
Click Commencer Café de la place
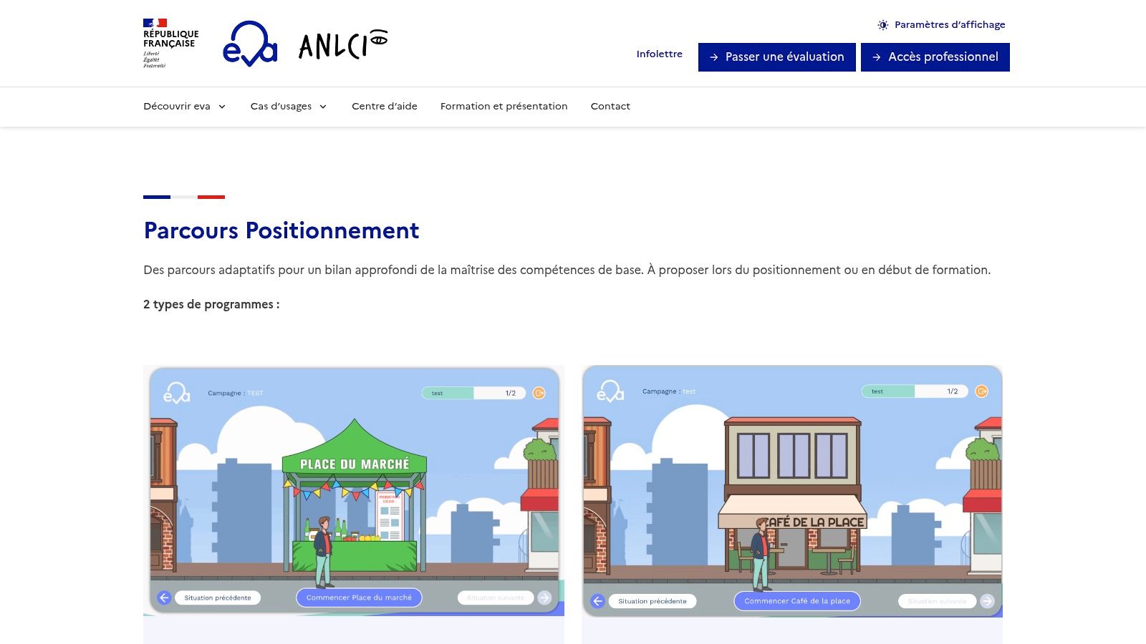point(797,601)
